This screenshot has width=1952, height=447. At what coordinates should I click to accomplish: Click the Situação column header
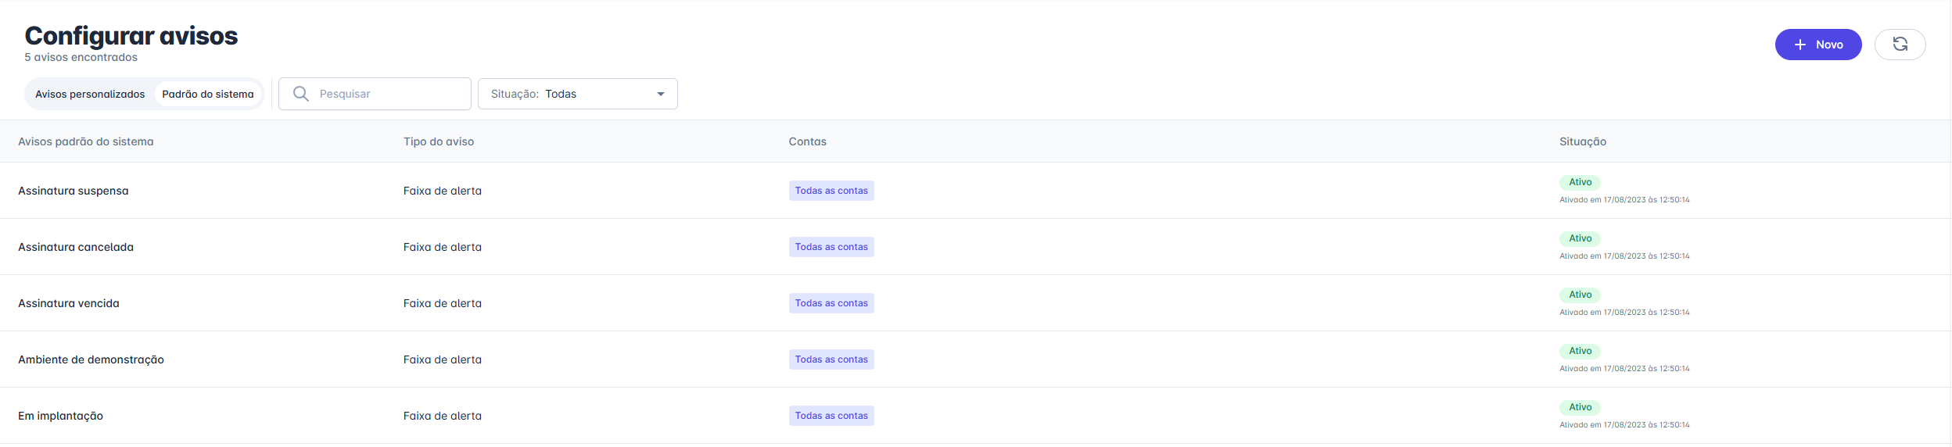(x=1582, y=141)
